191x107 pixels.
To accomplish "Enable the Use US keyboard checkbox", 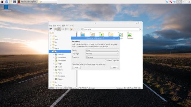I will point(106,60).
